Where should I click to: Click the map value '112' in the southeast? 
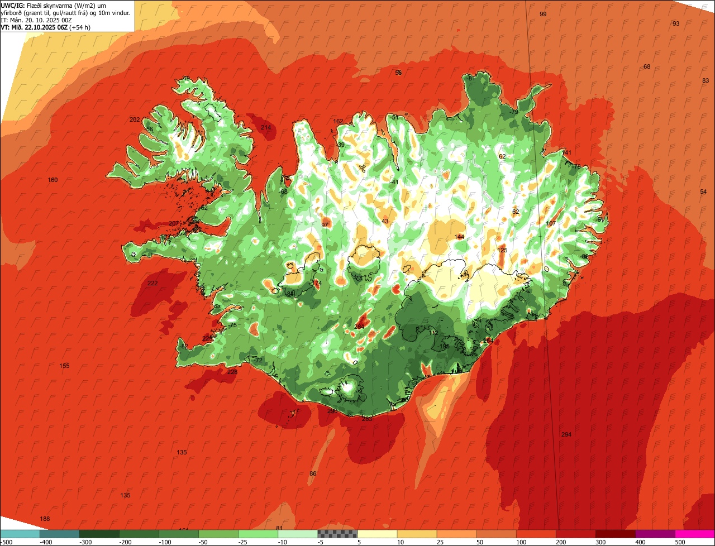click(x=434, y=332)
